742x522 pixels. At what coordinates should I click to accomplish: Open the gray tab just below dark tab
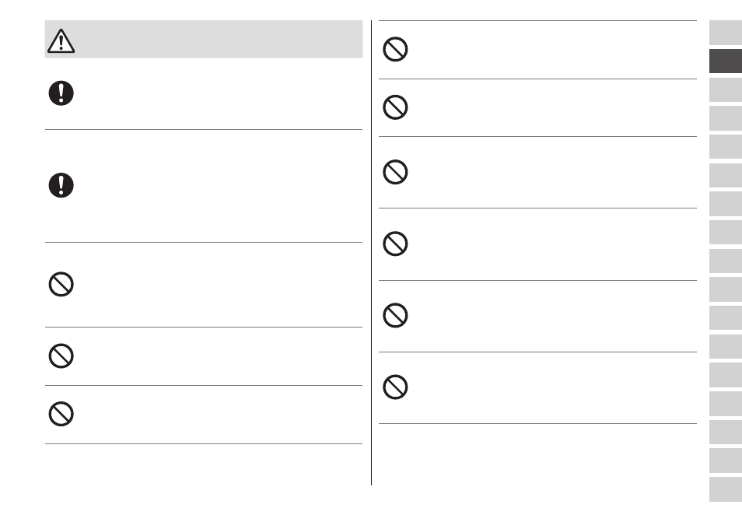[x=726, y=89]
